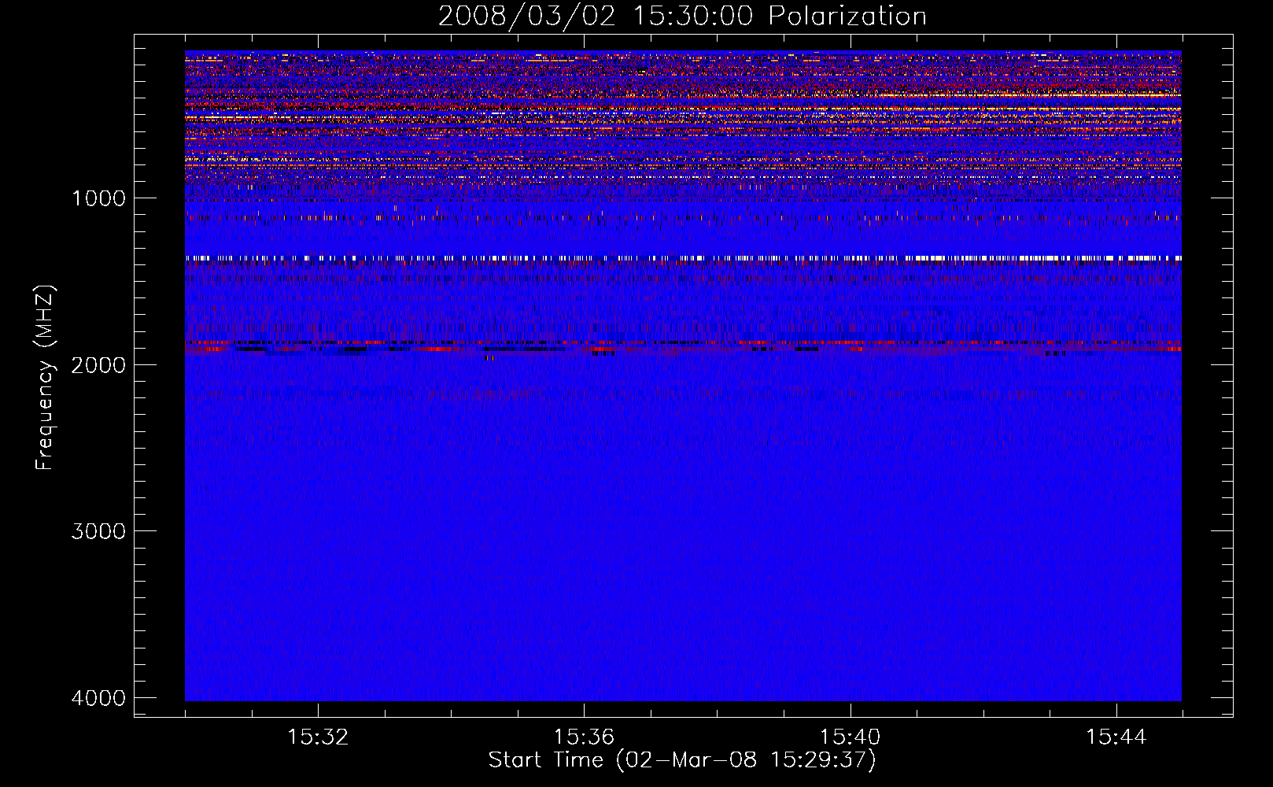Screen dimensions: 1273x787
Task: Click the plot title '2008/03/02 15:30:00 Polarization'
Action: pos(682,17)
